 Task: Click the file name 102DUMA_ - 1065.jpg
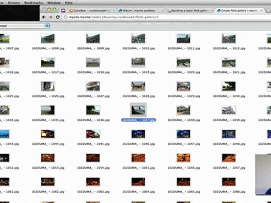click(x=184, y=192)
